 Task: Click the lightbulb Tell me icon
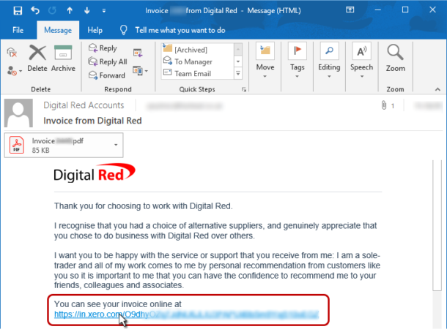click(x=123, y=30)
